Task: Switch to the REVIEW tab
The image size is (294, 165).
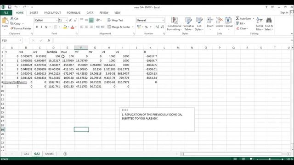Action: pos(104,13)
